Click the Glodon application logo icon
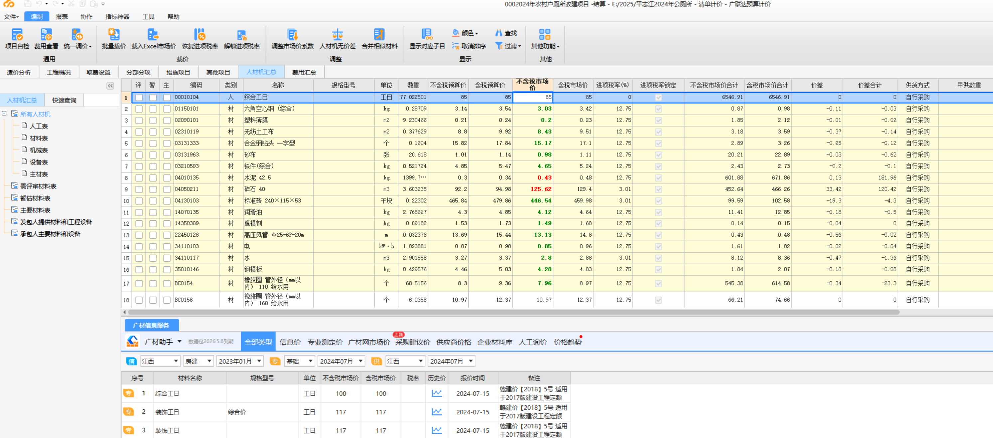This screenshot has height=438, width=993. coord(9,4)
